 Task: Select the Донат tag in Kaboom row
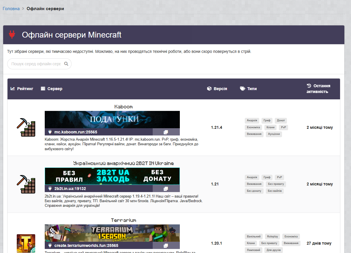coord(281,120)
